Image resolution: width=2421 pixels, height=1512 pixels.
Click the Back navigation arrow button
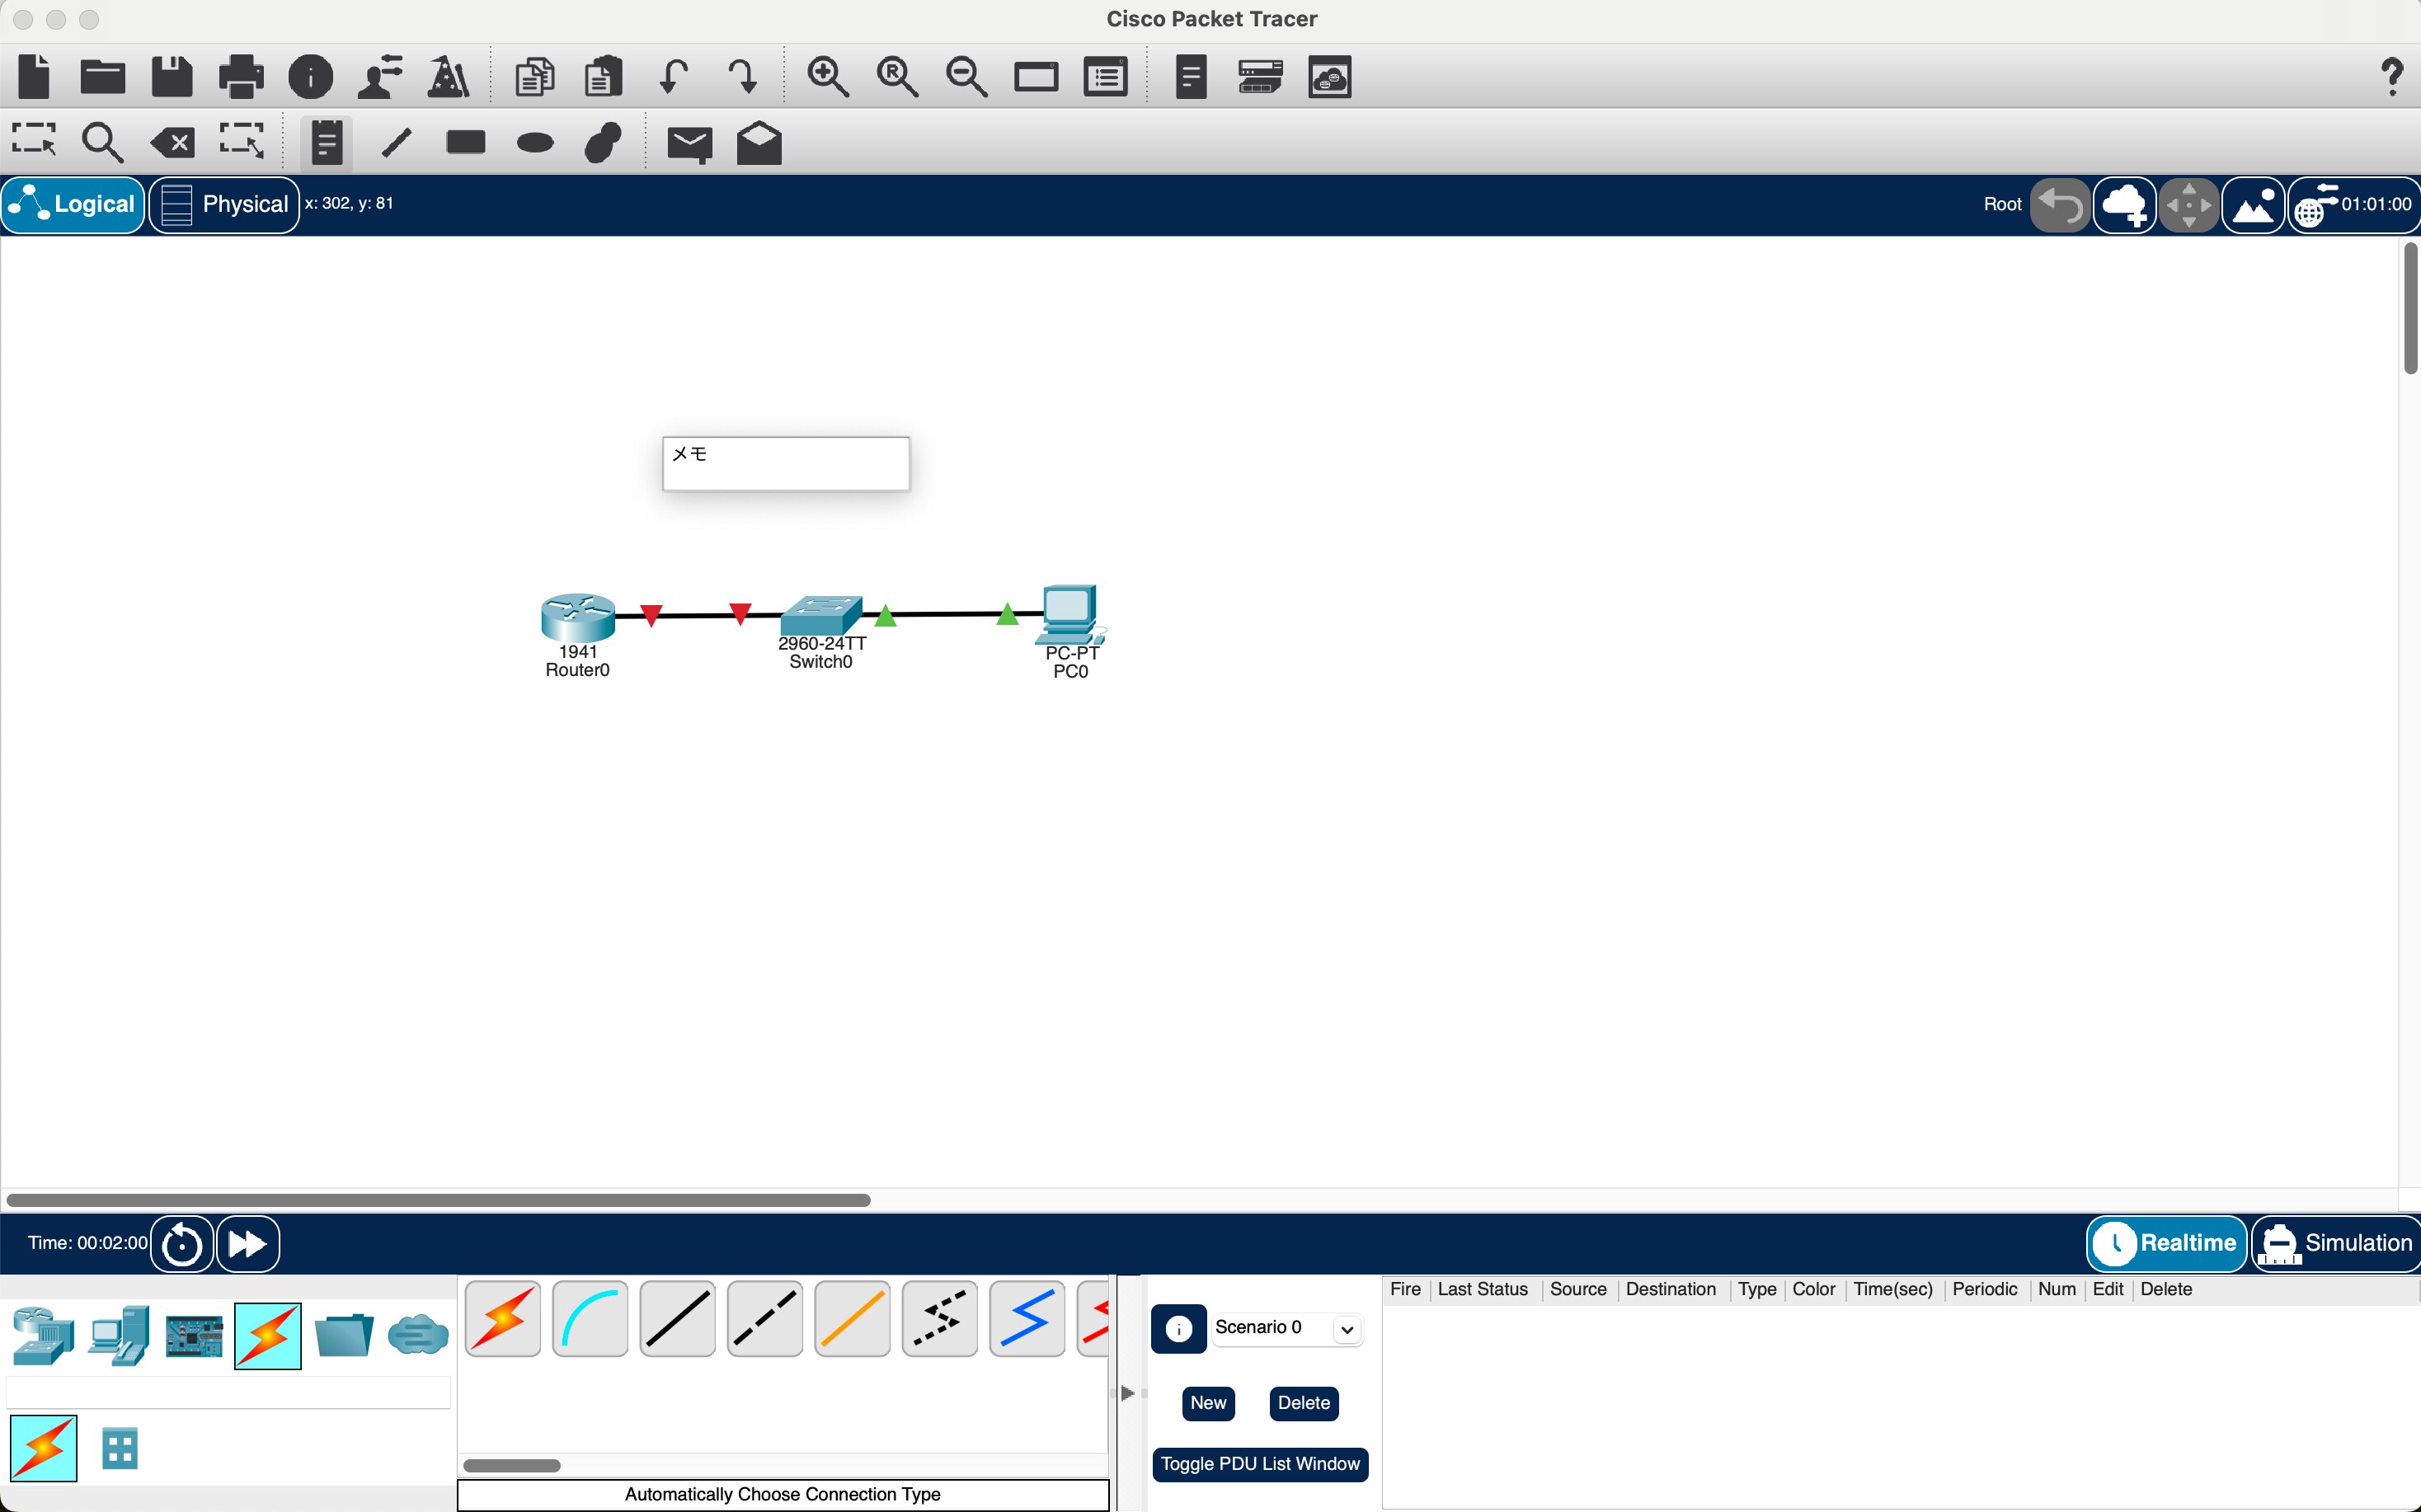[2060, 205]
